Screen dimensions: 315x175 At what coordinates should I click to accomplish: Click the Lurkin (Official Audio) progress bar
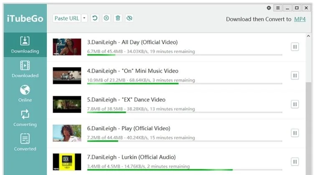185,170
